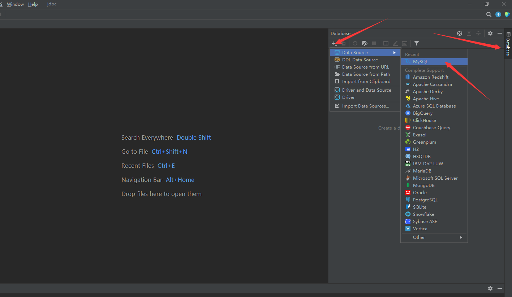The height and width of the screenshot is (297, 512).
Task: Select Couchbase Query data source
Action: tap(434, 128)
